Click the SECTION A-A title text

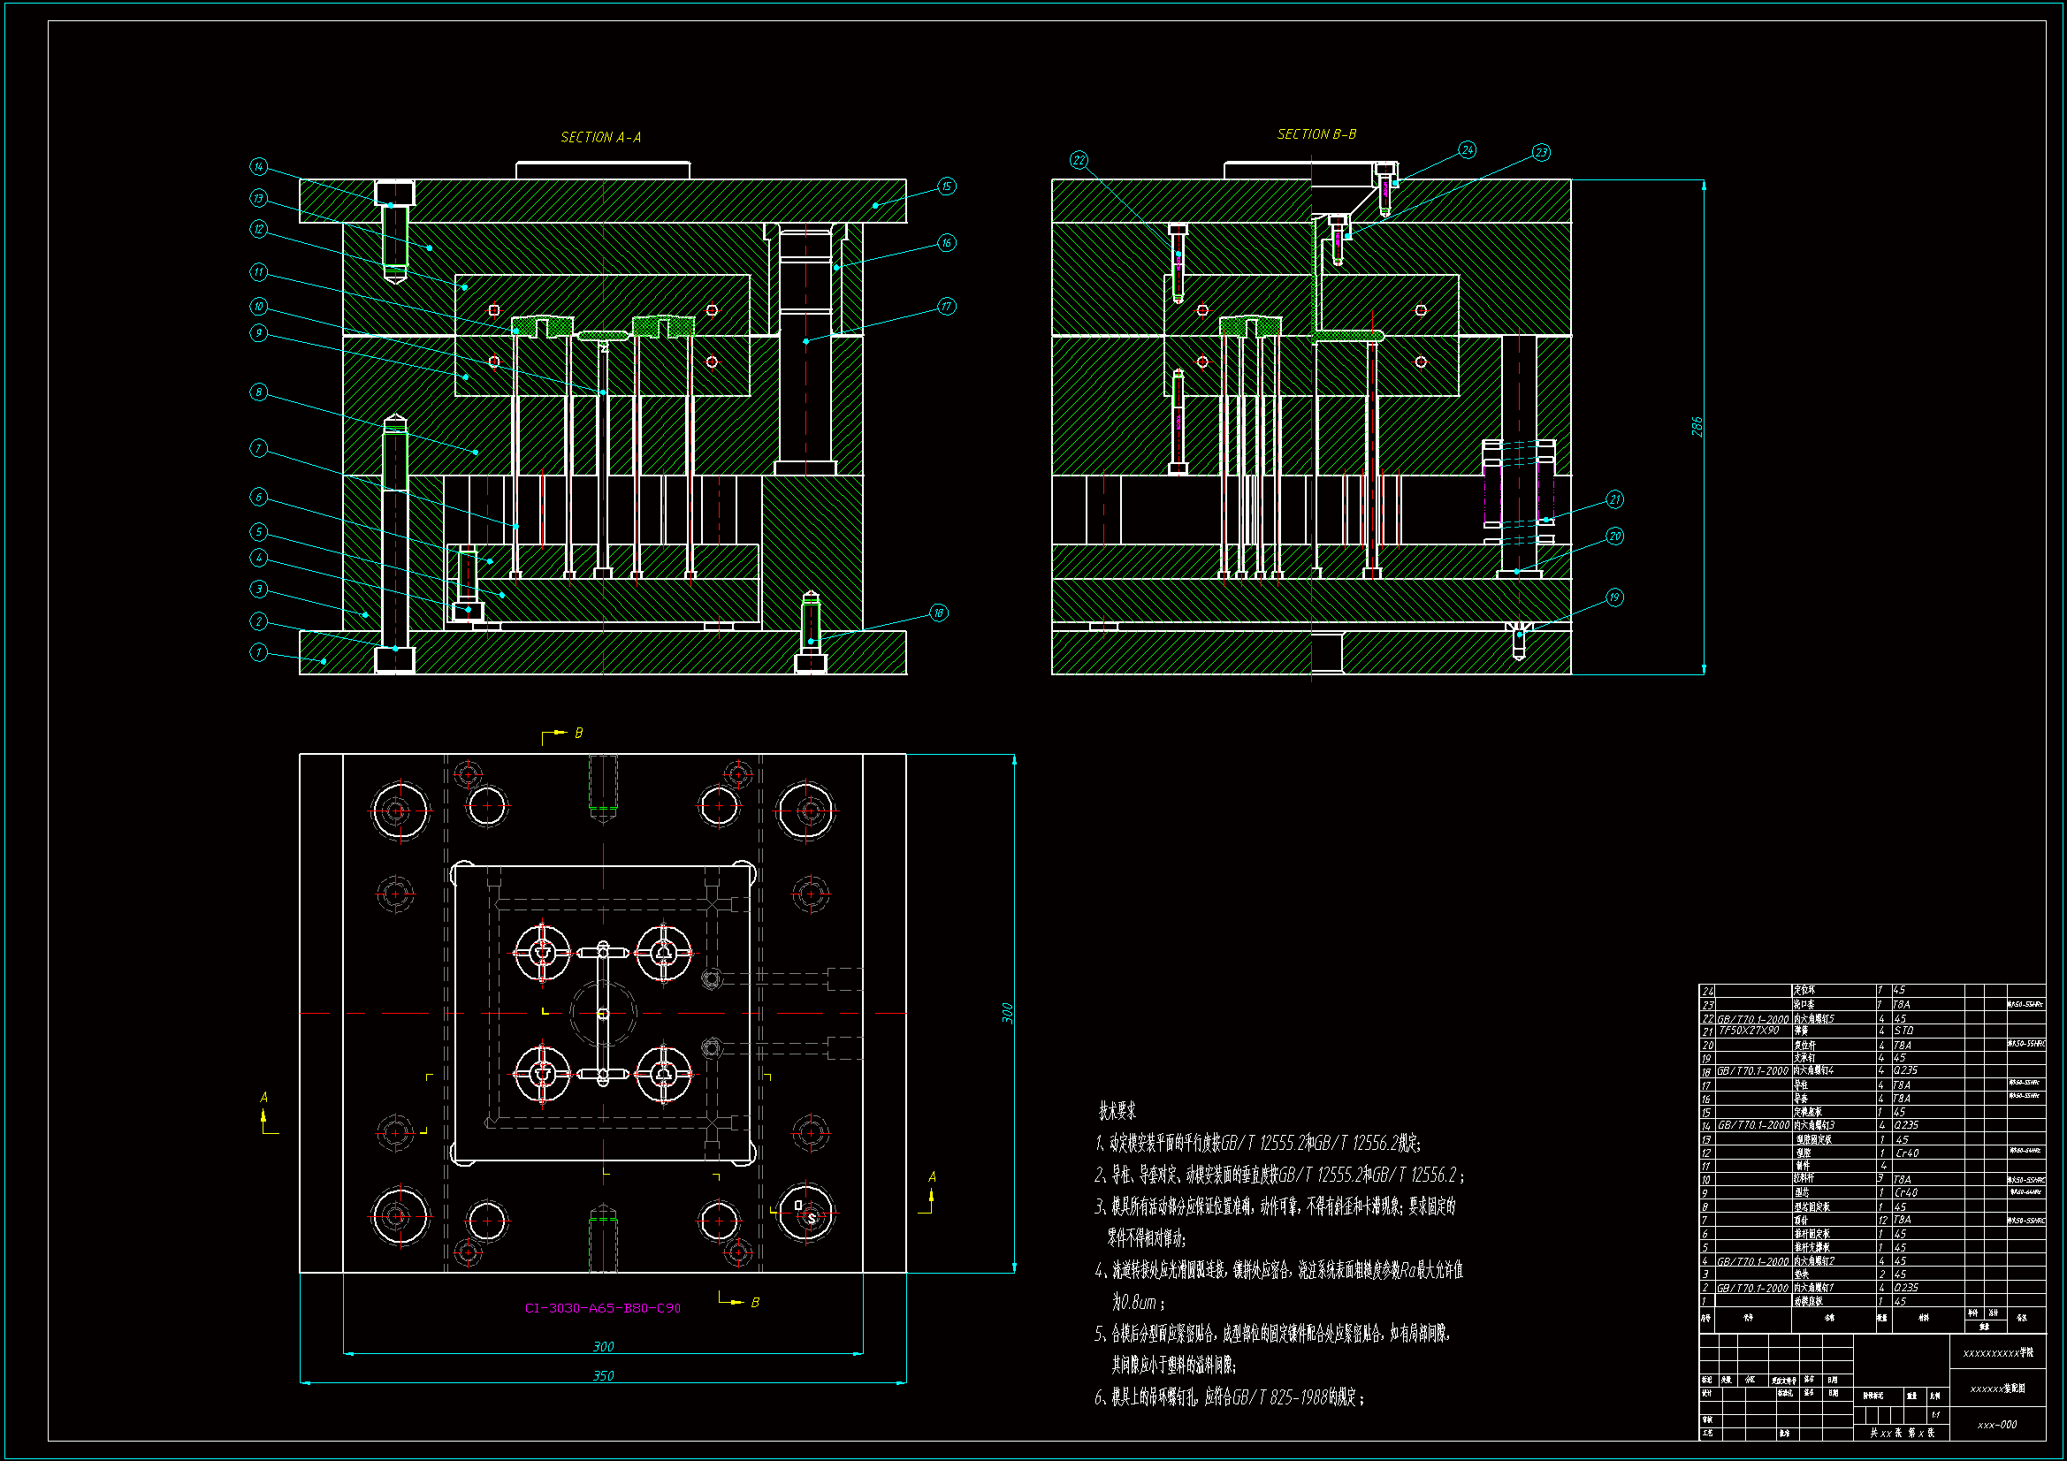click(600, 138)
